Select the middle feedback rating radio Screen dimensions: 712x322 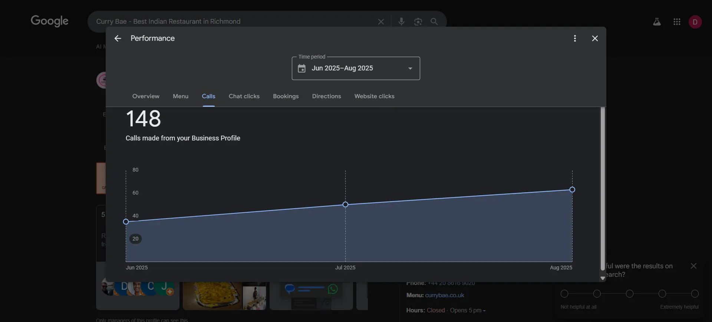point(630,294)
